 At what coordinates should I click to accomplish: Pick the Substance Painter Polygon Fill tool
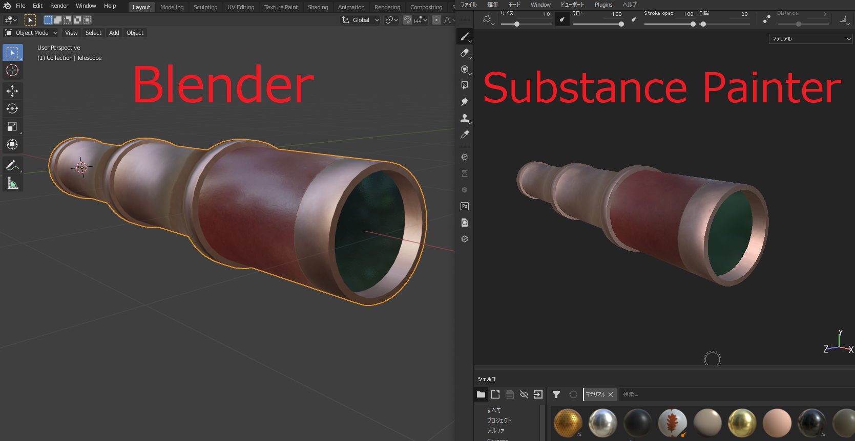[x=465, y=85]
